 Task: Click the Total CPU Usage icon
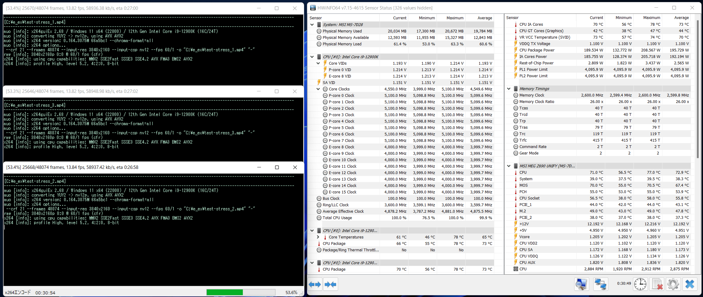(319, 218)
